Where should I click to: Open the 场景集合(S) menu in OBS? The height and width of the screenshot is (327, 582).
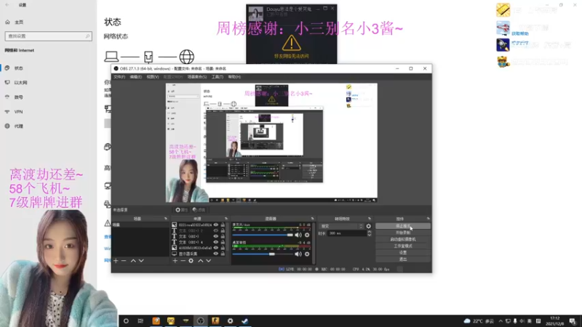197,77
